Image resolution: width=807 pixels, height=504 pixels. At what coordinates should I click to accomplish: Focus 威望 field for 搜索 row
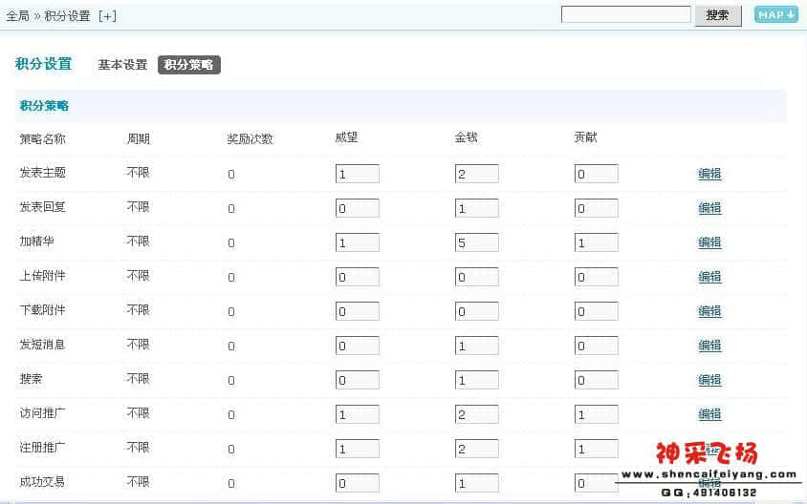(358, 380)
